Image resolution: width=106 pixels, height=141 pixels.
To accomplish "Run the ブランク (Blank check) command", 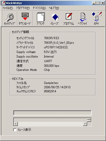I will pyautogui.click(x=41, y=19).
